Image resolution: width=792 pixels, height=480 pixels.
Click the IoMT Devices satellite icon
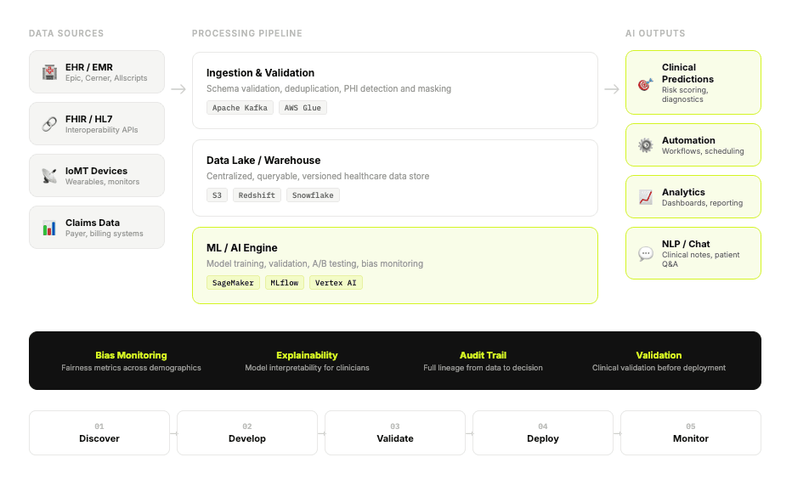click(49, 176)
